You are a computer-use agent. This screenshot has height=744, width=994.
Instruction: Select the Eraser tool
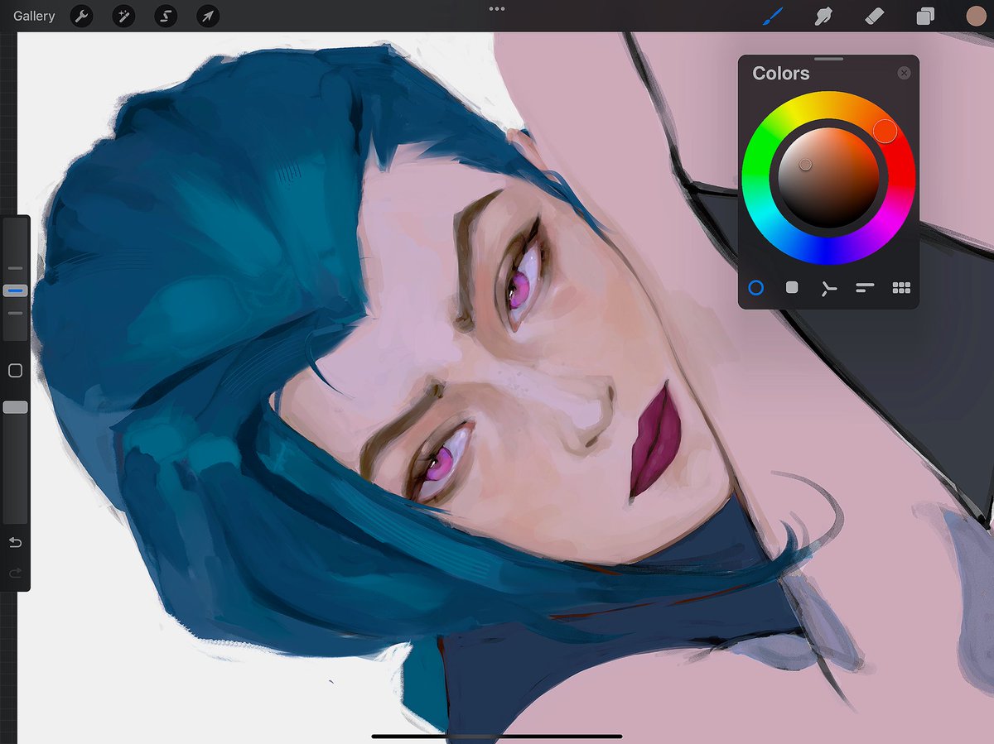click(874, 16)
